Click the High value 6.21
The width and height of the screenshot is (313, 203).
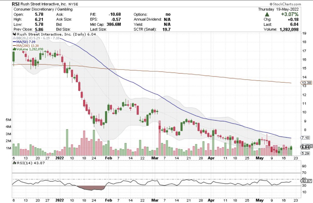click(39, 19)
